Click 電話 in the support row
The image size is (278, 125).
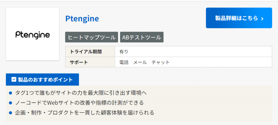pyautogui.click(x=124, y=62)
